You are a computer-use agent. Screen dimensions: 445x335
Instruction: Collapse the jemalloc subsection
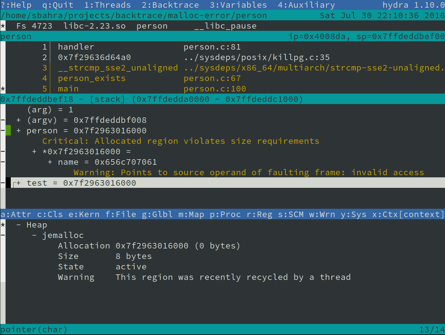tap(34, 235)
